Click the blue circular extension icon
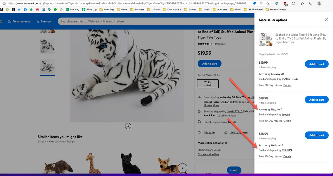The height and width of the screenshot is (176, 333). tap(277, 3)
